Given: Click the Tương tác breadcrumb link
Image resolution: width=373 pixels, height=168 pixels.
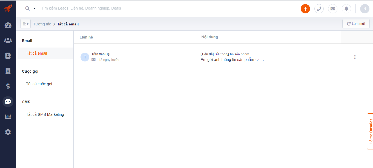Looking at the screenshot, I should click(x=42, y=24).
